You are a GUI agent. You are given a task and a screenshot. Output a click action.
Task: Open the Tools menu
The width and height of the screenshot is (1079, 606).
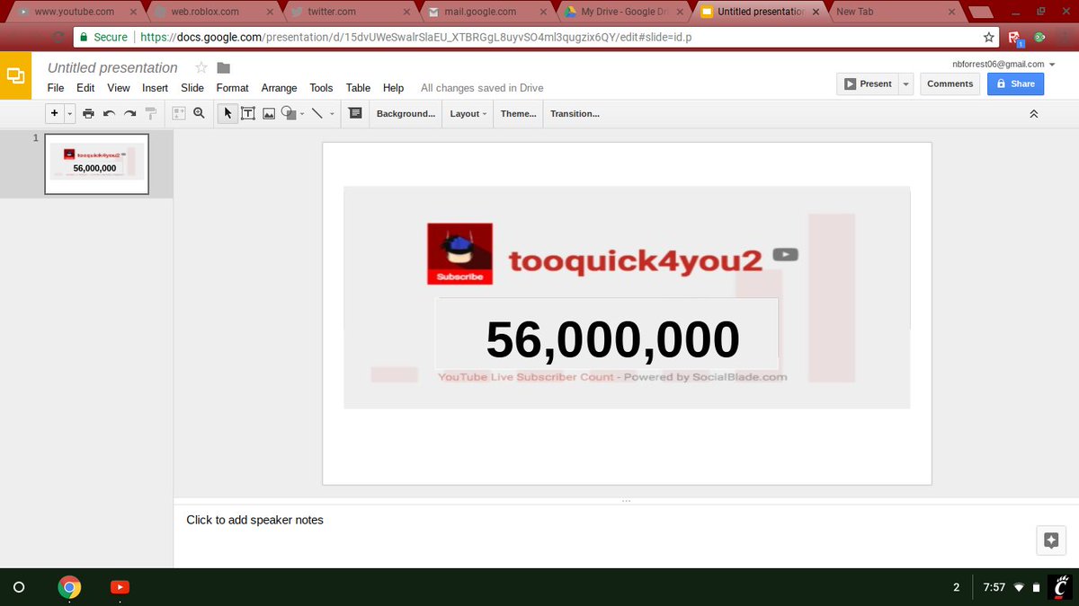tap(321, 88)
